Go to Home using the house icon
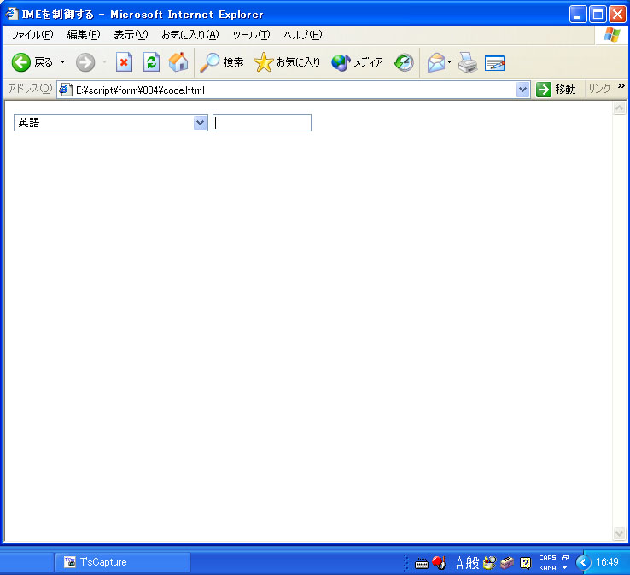This screenshot has width=630, height=575. pos(178,62)
